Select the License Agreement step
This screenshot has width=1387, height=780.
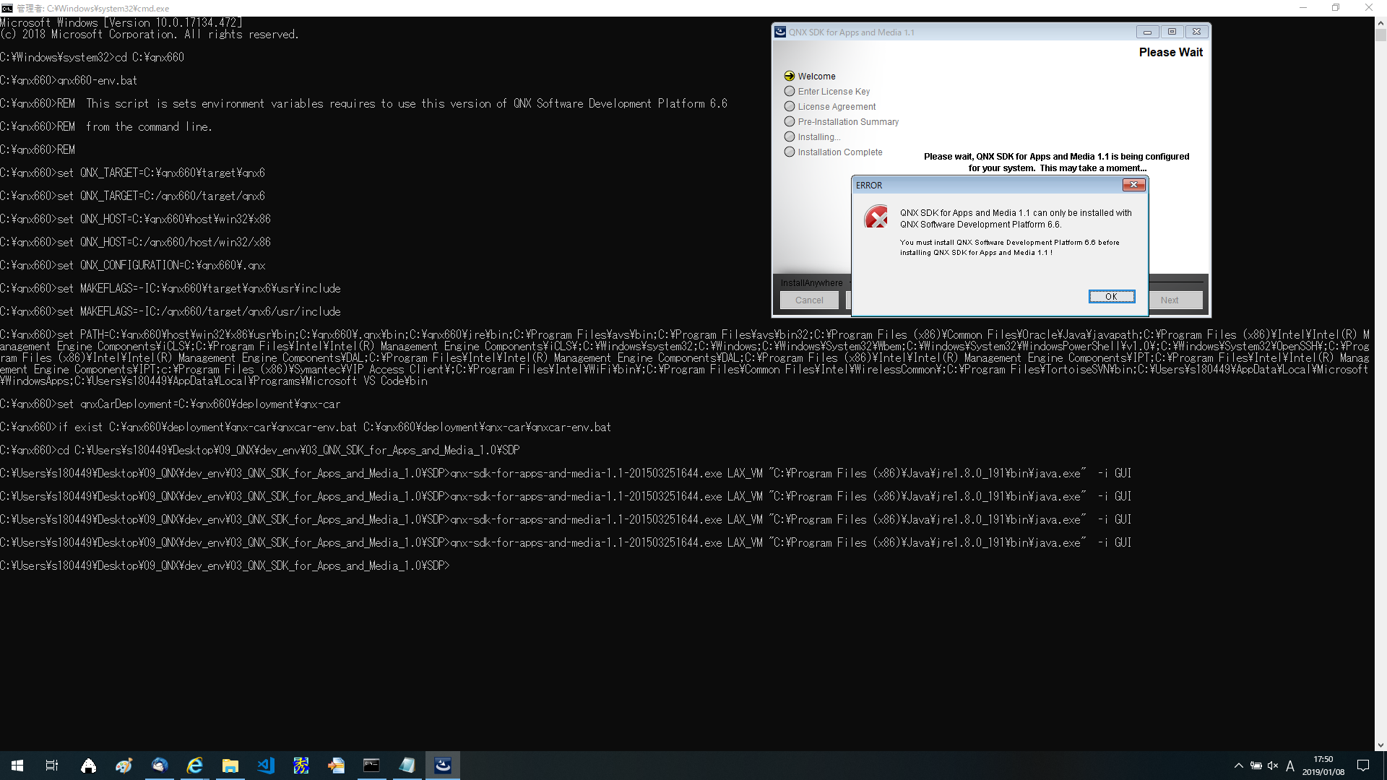coord(837,107)
